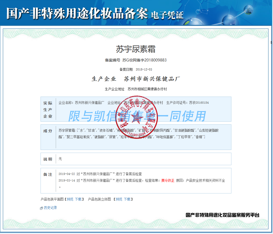Viewport: 273px width, 234px height.
Task: Click the 成分 section label
Action: [48, 131]
